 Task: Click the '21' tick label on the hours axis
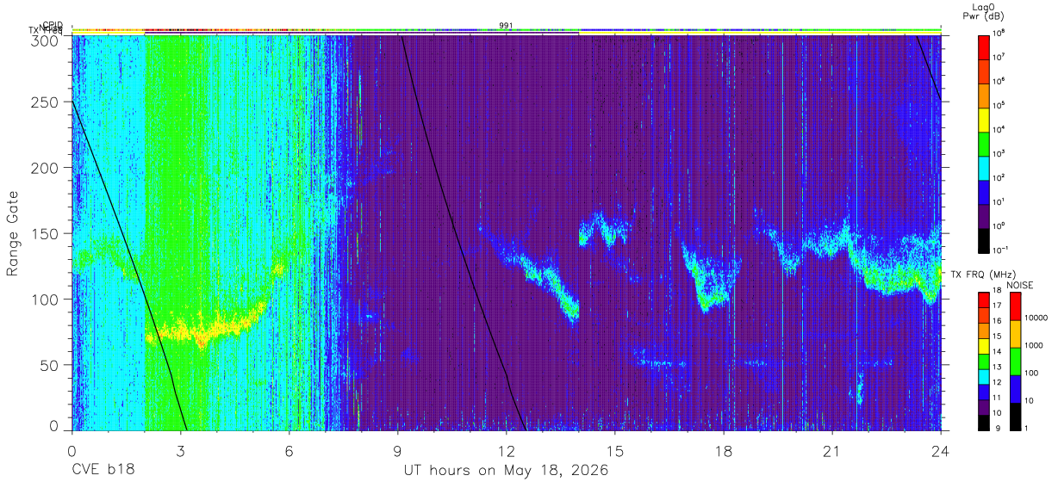(832, 451)
